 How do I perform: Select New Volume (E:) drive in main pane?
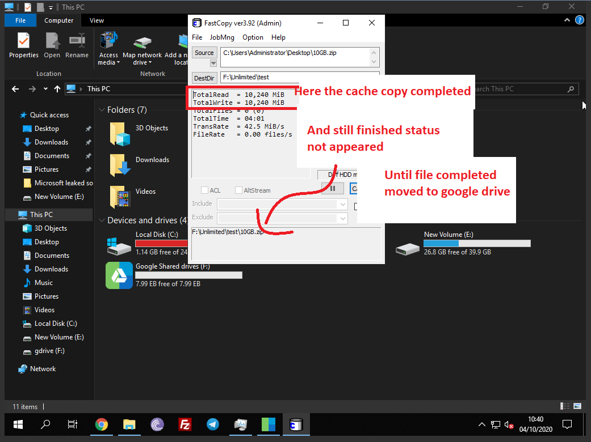463,243
